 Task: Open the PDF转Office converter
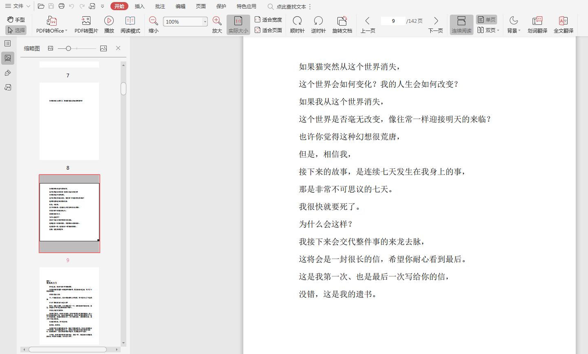pos(52,25)
